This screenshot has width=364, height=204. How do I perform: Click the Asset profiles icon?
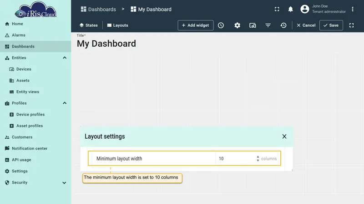pos(12,126)
